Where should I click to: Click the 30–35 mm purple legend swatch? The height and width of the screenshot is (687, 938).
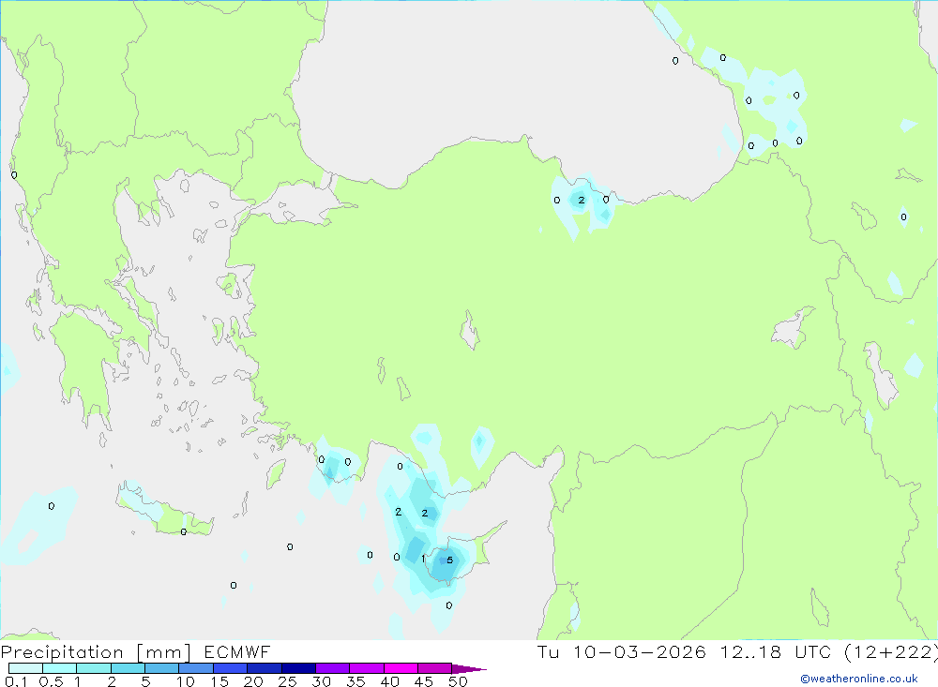[332, 668]
